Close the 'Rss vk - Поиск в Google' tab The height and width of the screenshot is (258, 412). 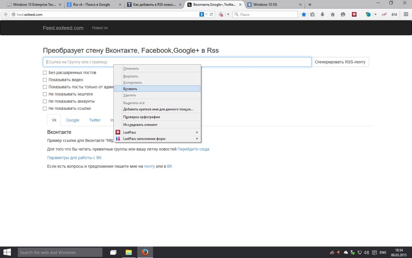(120, 5)
